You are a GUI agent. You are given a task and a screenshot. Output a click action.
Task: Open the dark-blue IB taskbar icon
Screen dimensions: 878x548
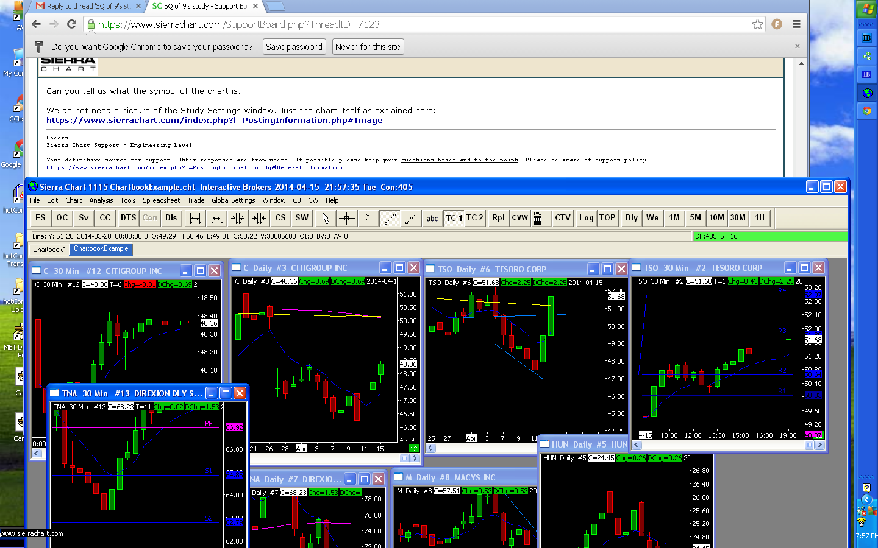[866, 74]
